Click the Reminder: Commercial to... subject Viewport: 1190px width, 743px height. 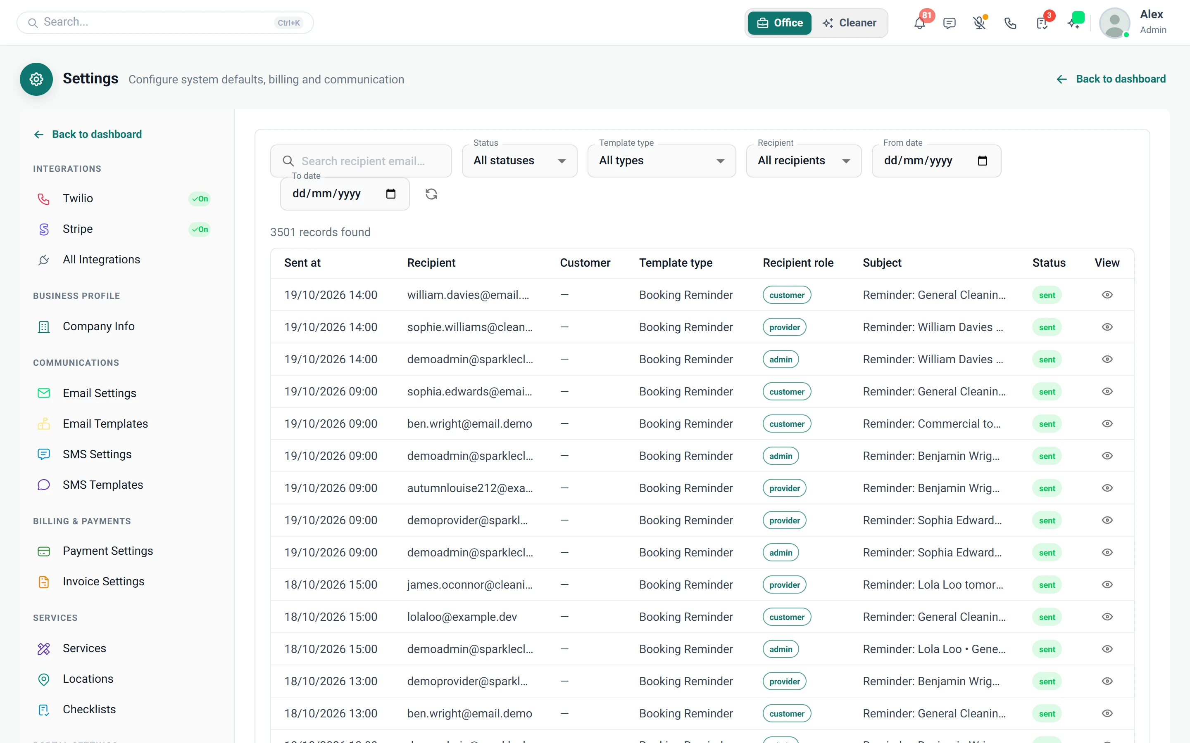coord(932,424)
